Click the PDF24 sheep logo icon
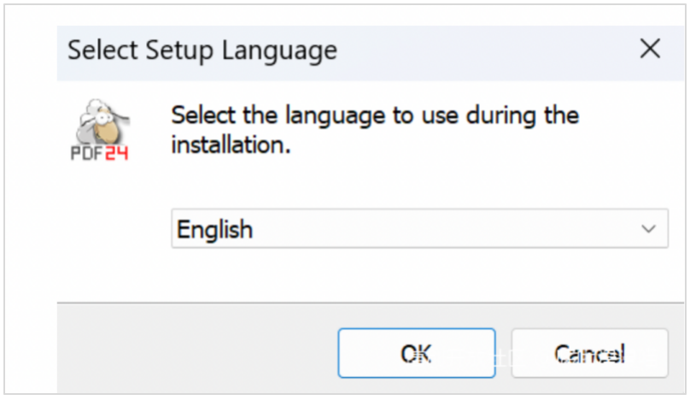This screenshot has height=400, width=690. (x=99, y=130)
